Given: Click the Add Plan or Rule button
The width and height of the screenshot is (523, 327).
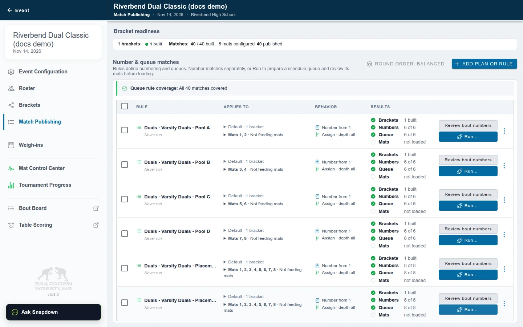Looking at the screenshot, I should 484,64.
